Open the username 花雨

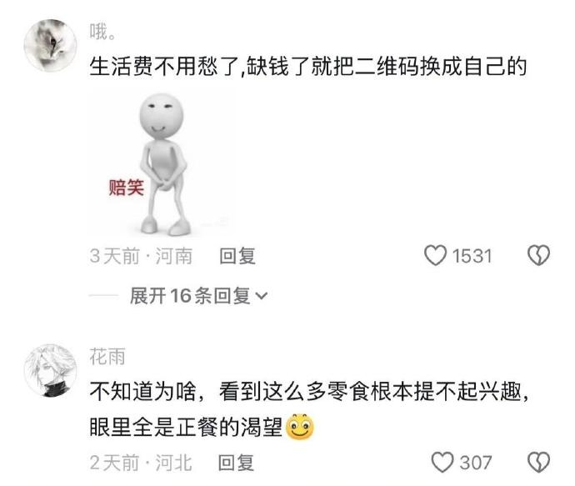coord(107,357)
